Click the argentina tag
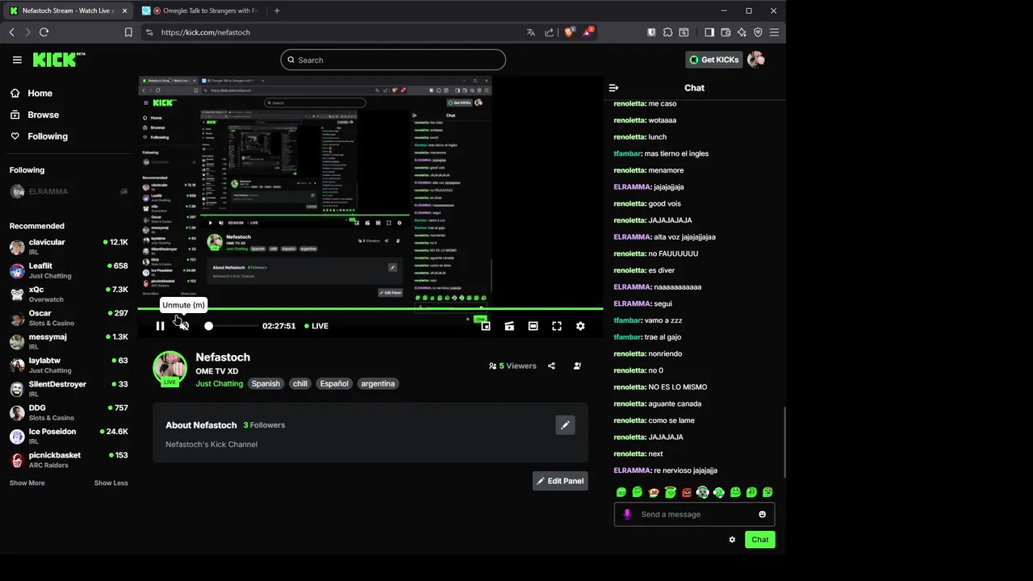The height and width of the screenshot is (581, 1033). 378,383
